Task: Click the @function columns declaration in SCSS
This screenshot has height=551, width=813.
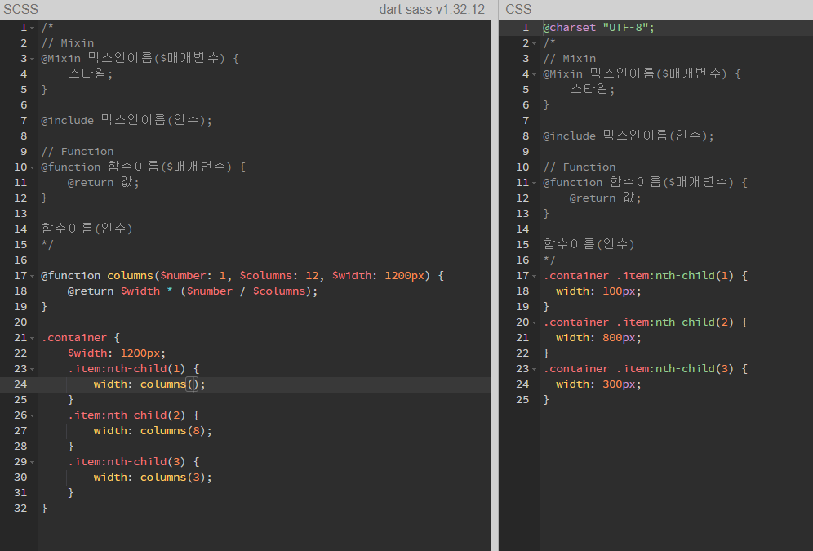Action: (x=242, y=276)
